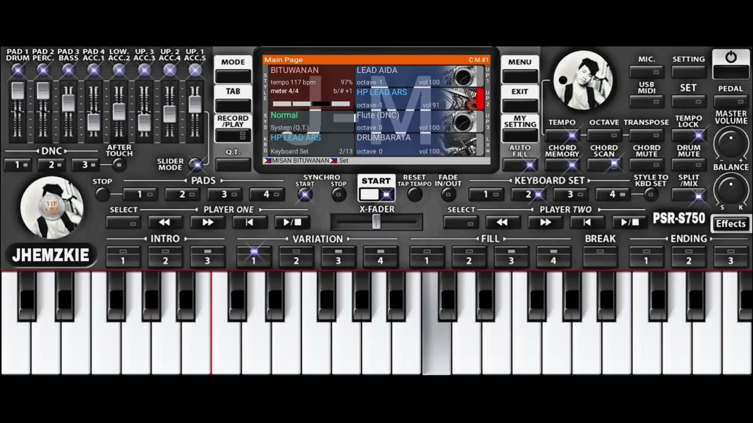Click the PADS STOP button

pos(102,194)
